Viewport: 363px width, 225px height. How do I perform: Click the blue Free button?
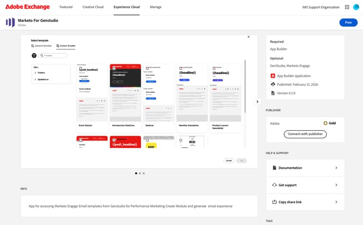point(348,22)
